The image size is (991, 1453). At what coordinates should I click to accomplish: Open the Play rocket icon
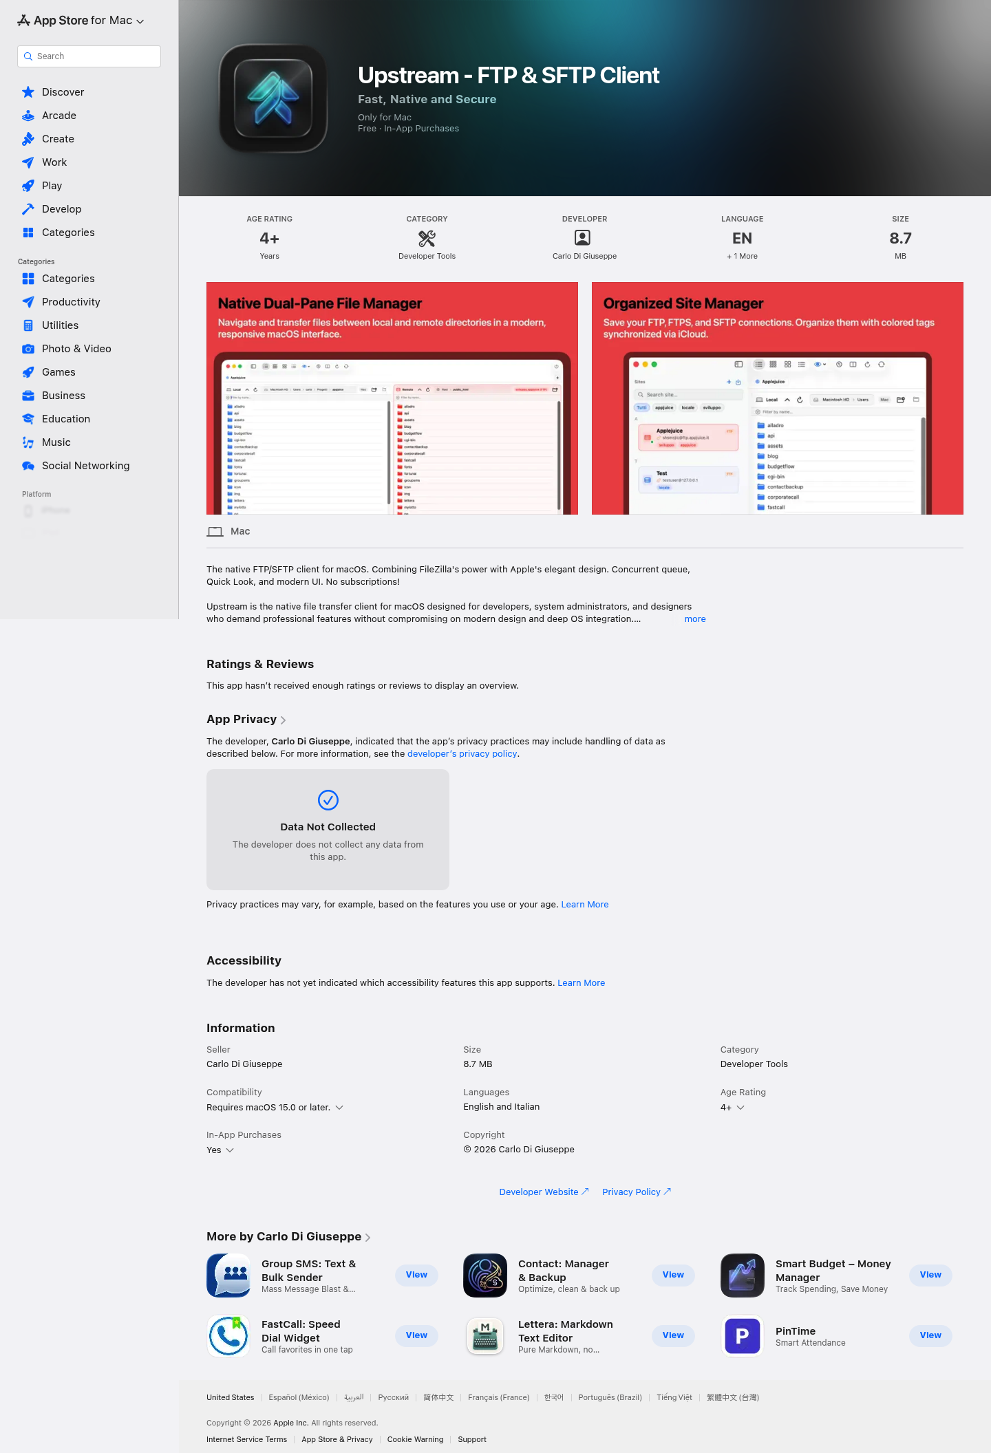tap(28, 186)
